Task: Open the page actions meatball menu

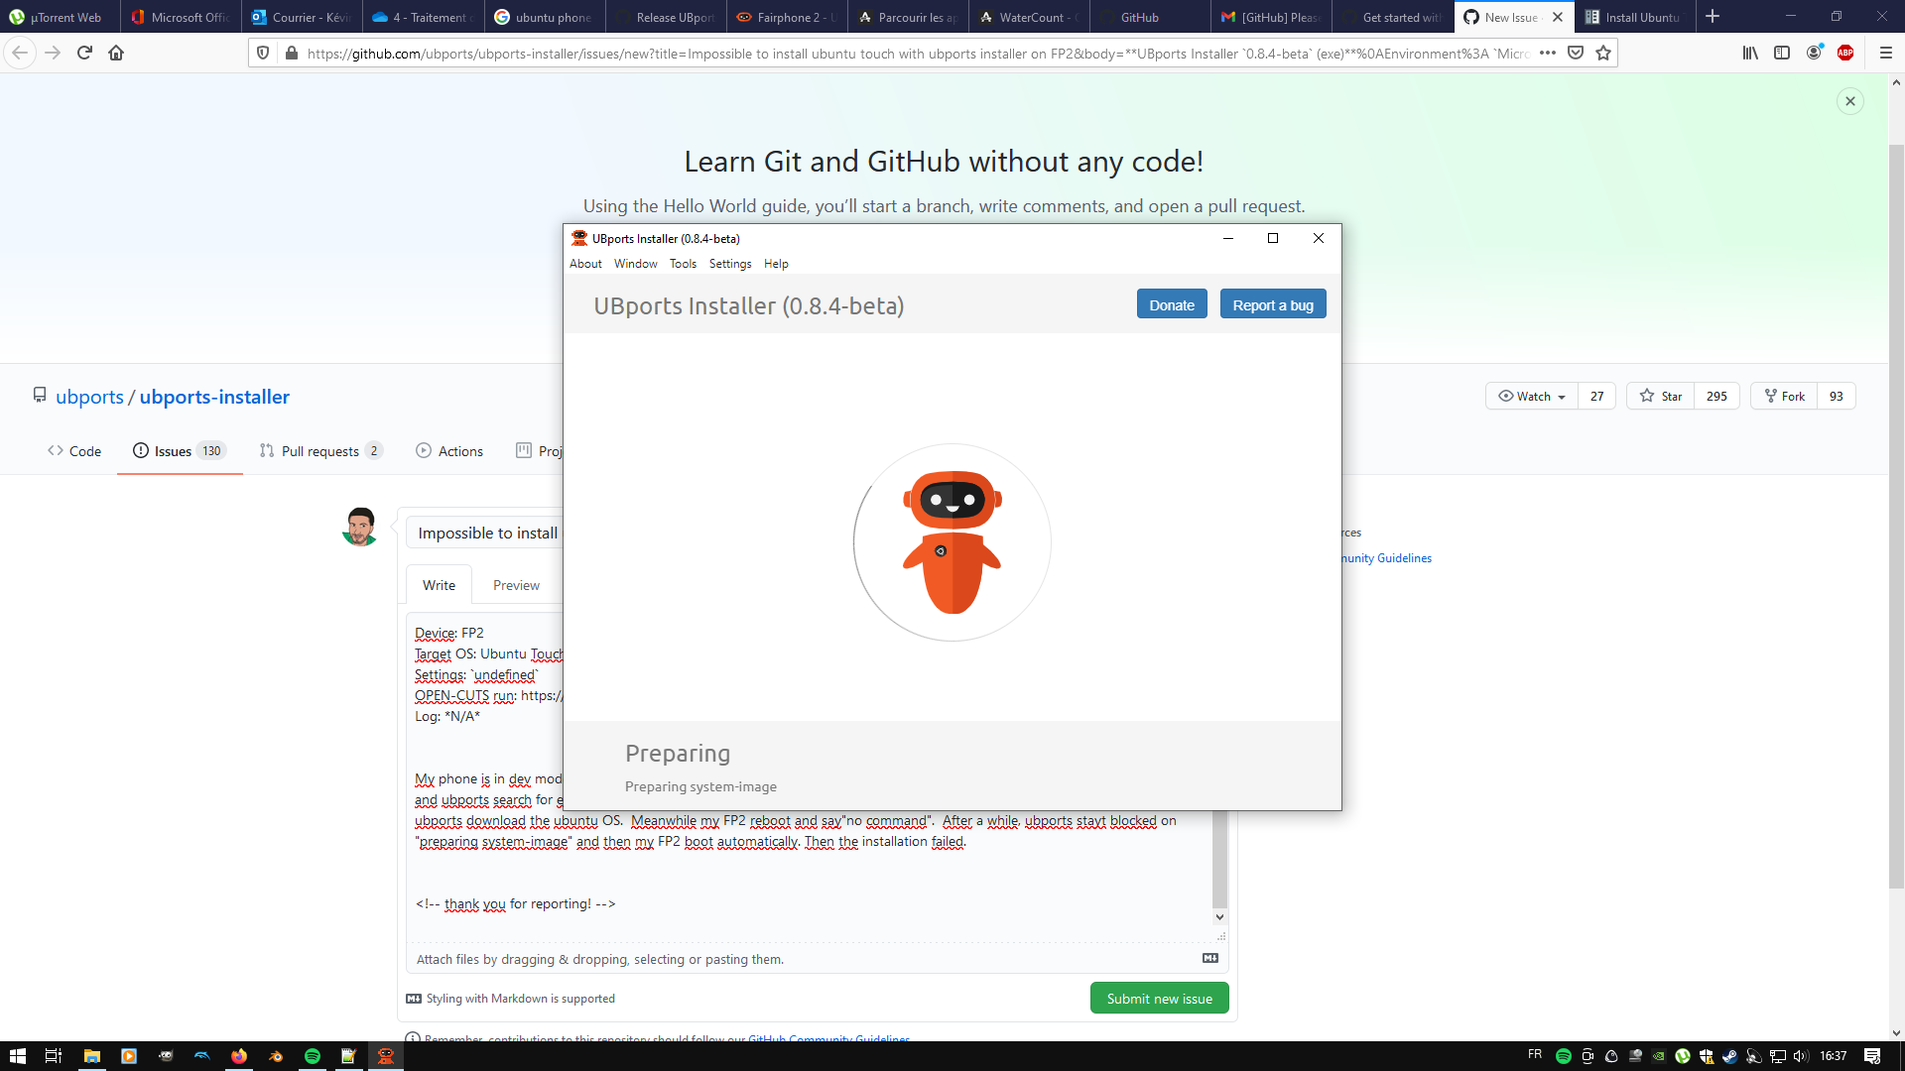Action: [1548, 53]
